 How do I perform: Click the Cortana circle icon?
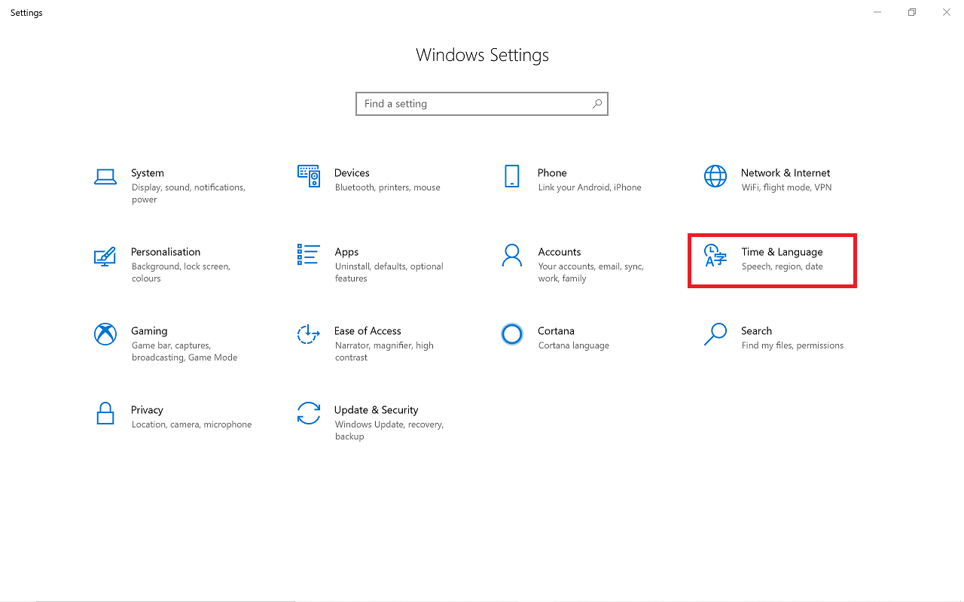(512, 334)
